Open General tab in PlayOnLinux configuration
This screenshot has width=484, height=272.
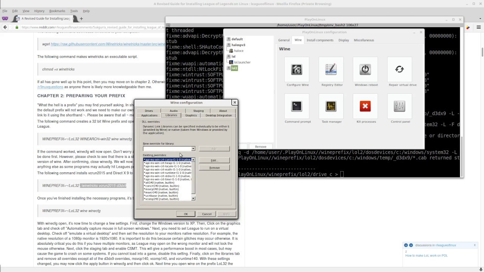(x=284, y=40)
